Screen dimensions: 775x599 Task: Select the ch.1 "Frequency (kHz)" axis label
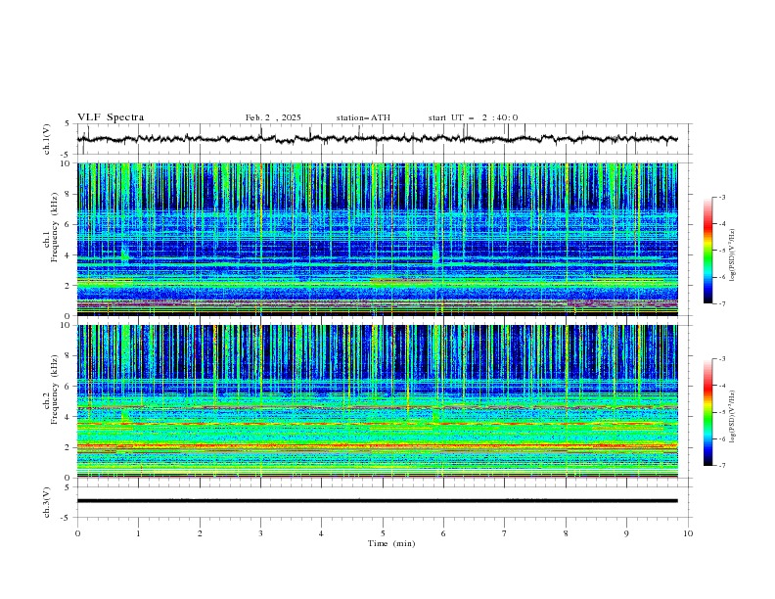(x=55, y=227)
